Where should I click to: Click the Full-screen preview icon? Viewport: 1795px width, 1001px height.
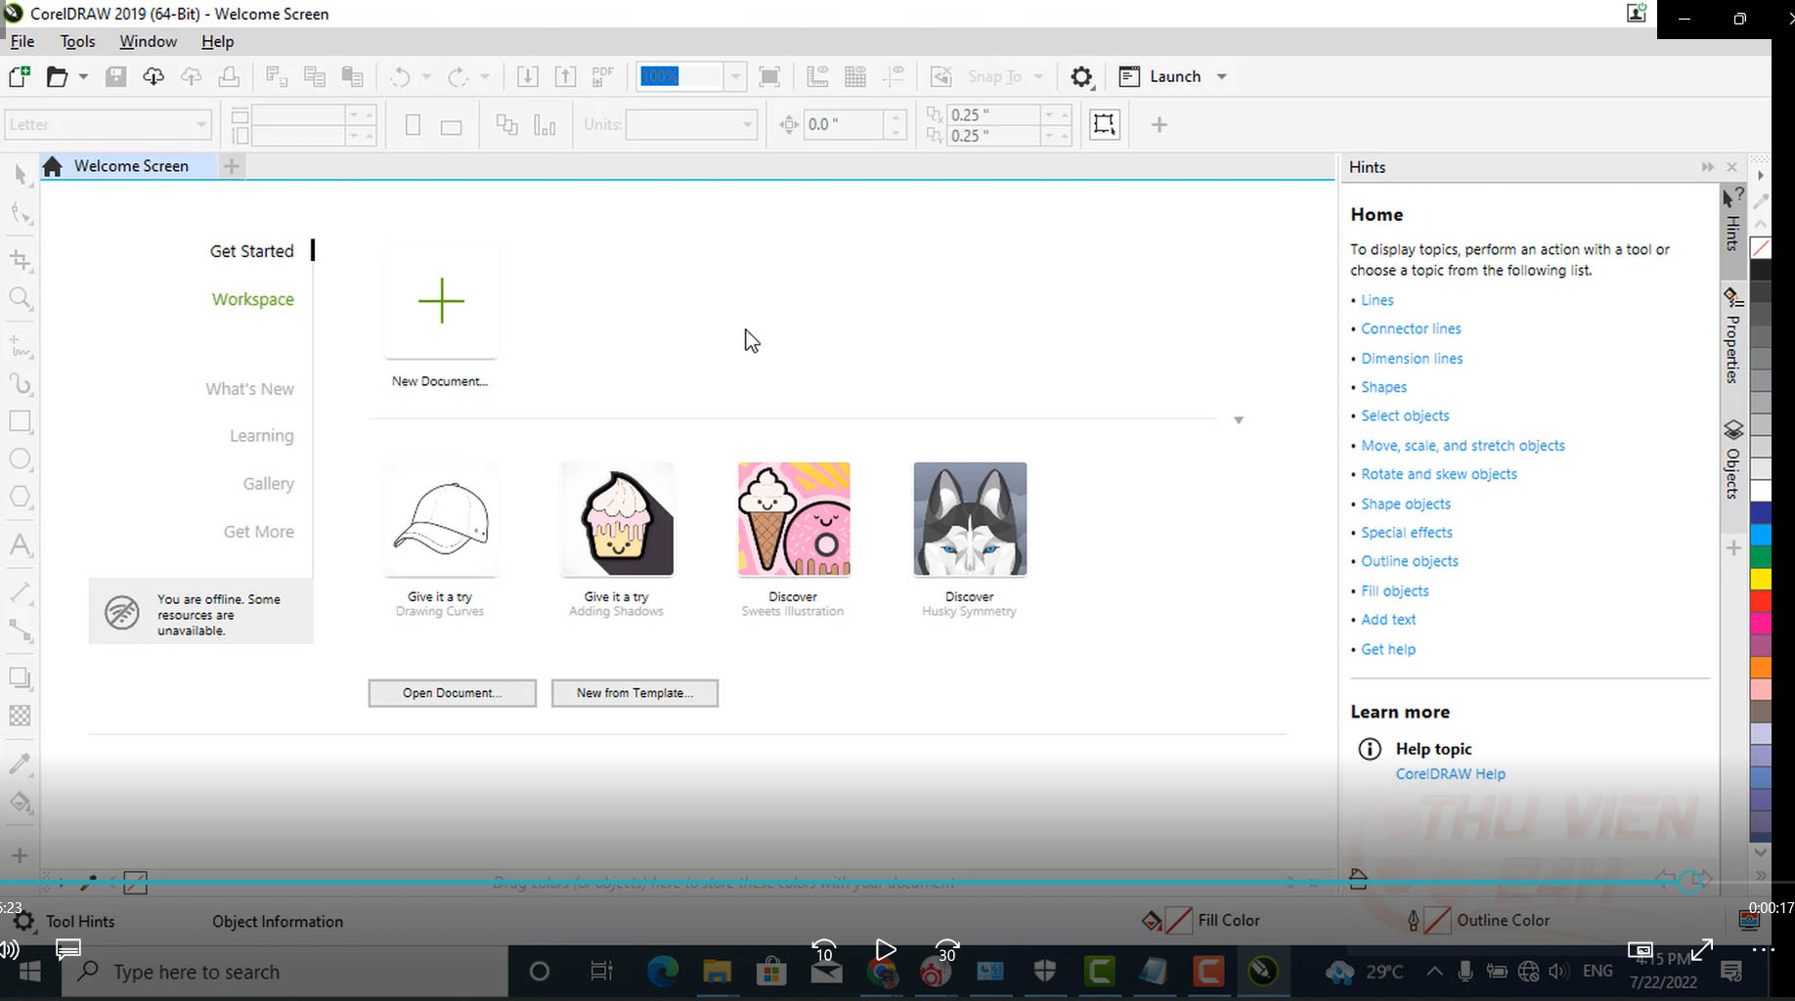pos(769,76)
